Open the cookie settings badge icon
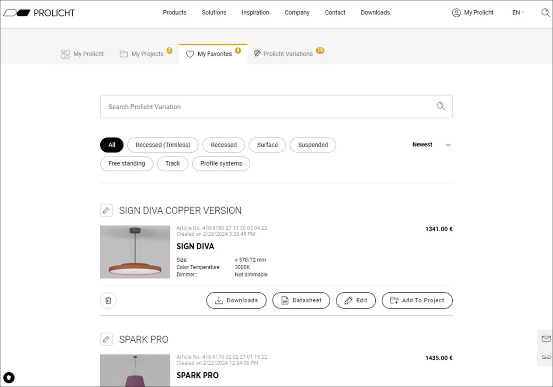This screenshot has height=387, width=553. tap(9, 378)
